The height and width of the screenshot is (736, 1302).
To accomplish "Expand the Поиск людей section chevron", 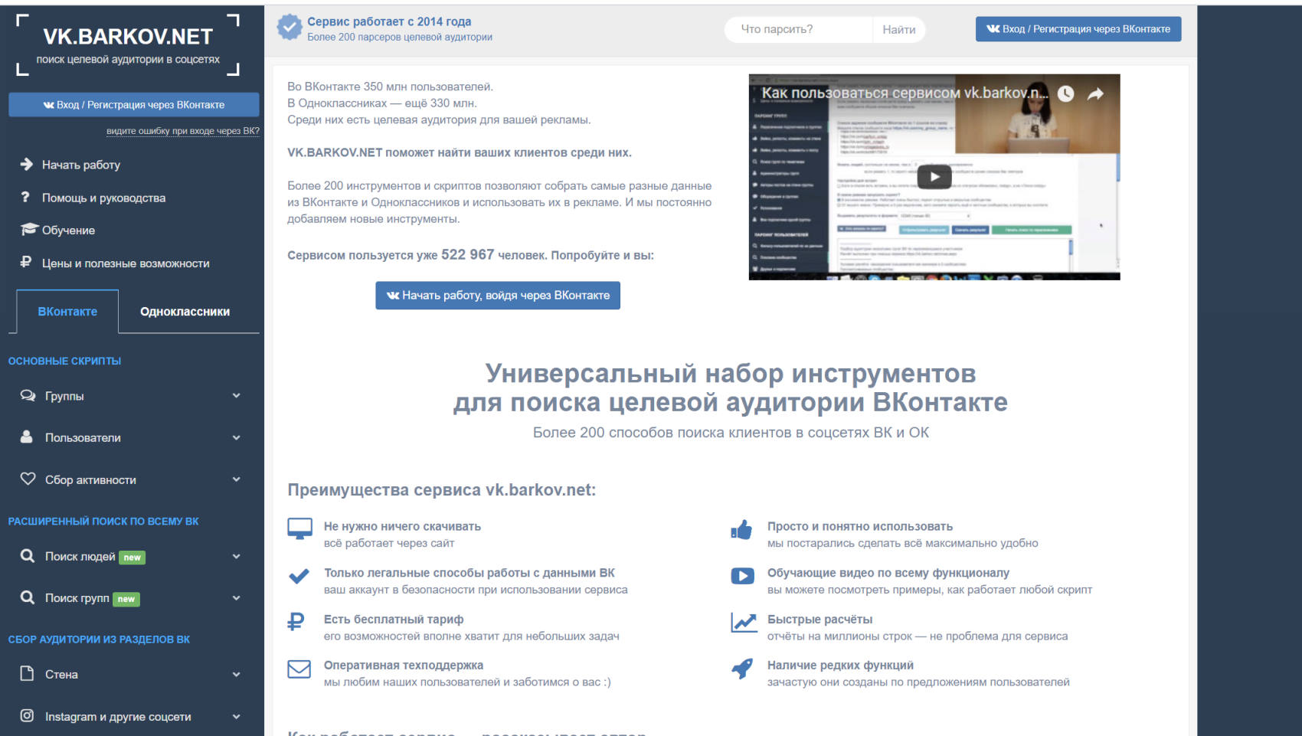I will click(236, 557).
